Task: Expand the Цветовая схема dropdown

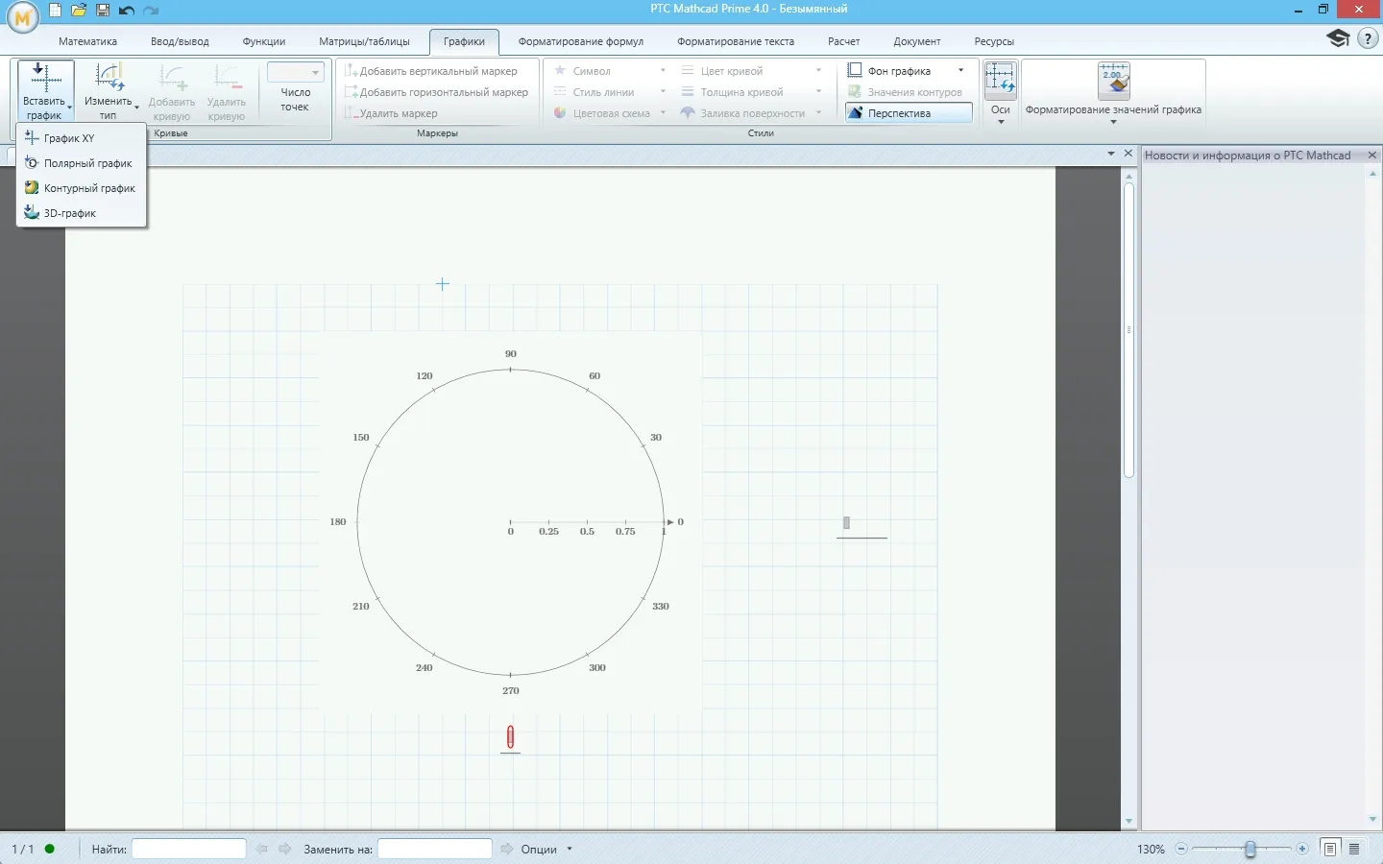Action: (x=663, y=113)
